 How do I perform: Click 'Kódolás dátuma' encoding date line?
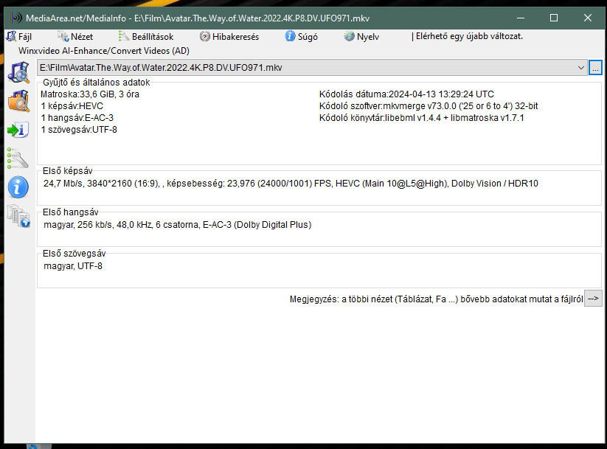click(x=406, y=94)
